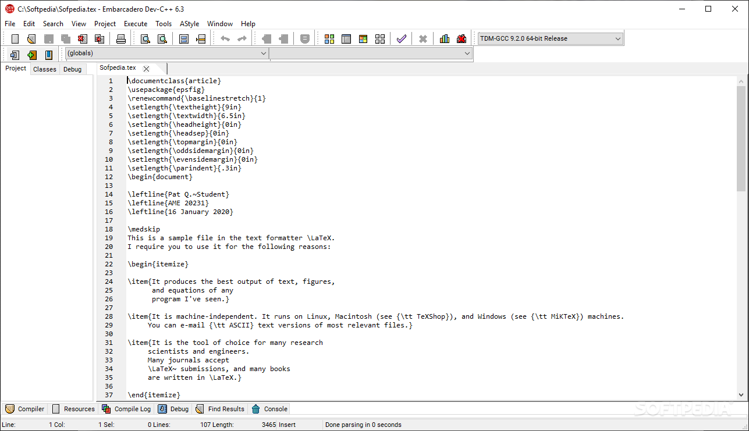
Task: Click the Run icon showing a gray window
Action: point(346,39)
